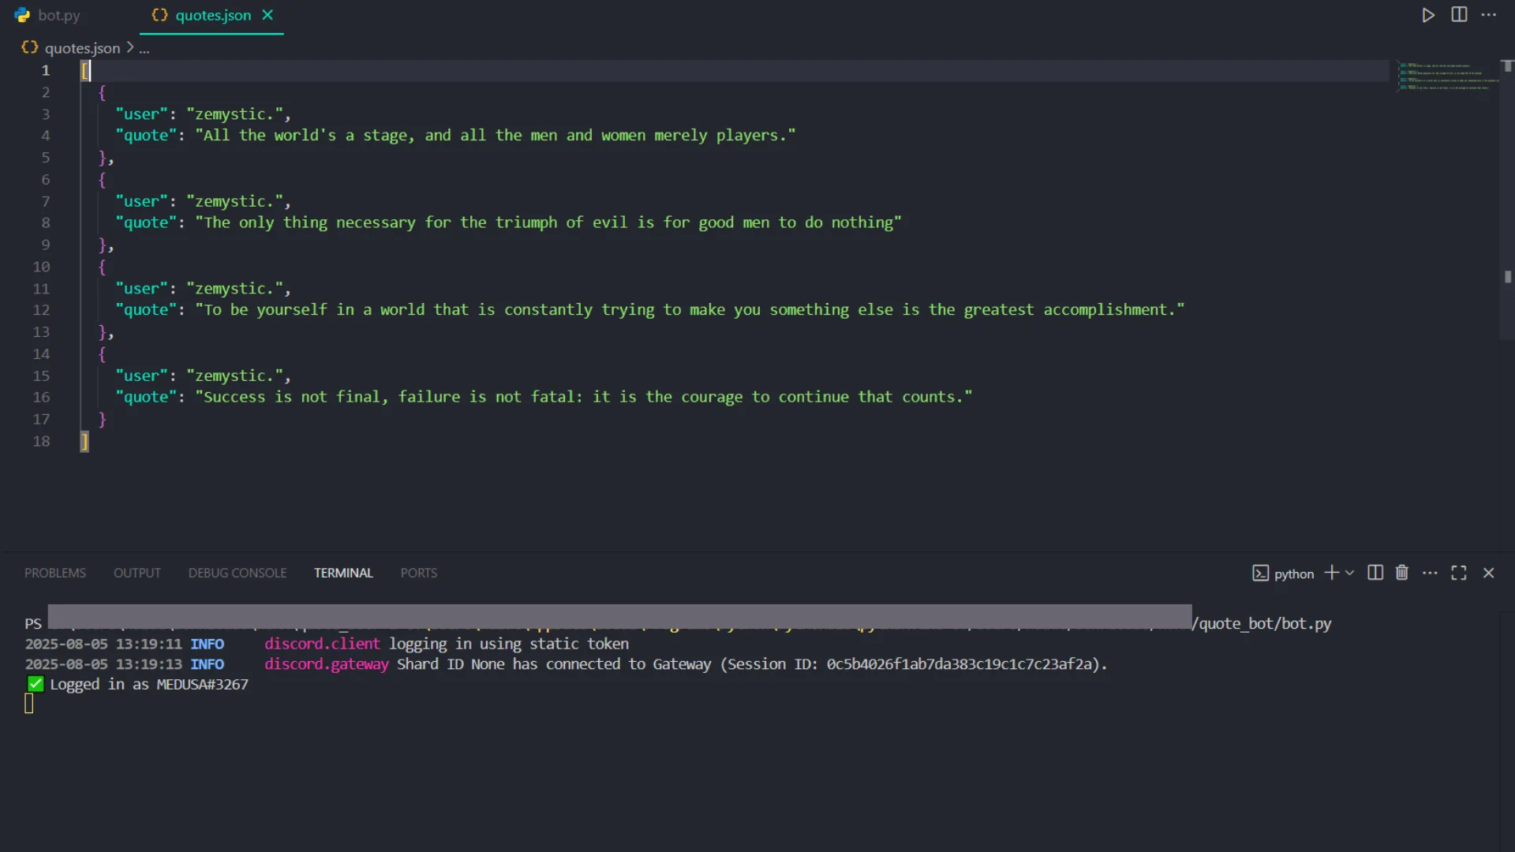Show the DEBUG CONSOLE tab
This screenshot has width=1515, height=852.
pyautogui.click(x=238, y=573)
